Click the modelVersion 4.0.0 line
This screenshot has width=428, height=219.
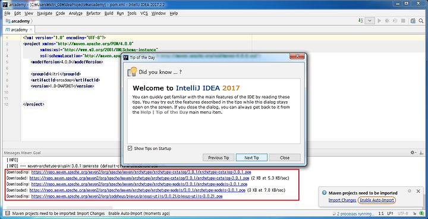pos(67,62)
